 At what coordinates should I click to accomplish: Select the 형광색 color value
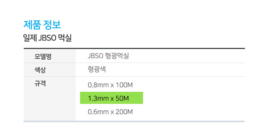coord(96,70)
